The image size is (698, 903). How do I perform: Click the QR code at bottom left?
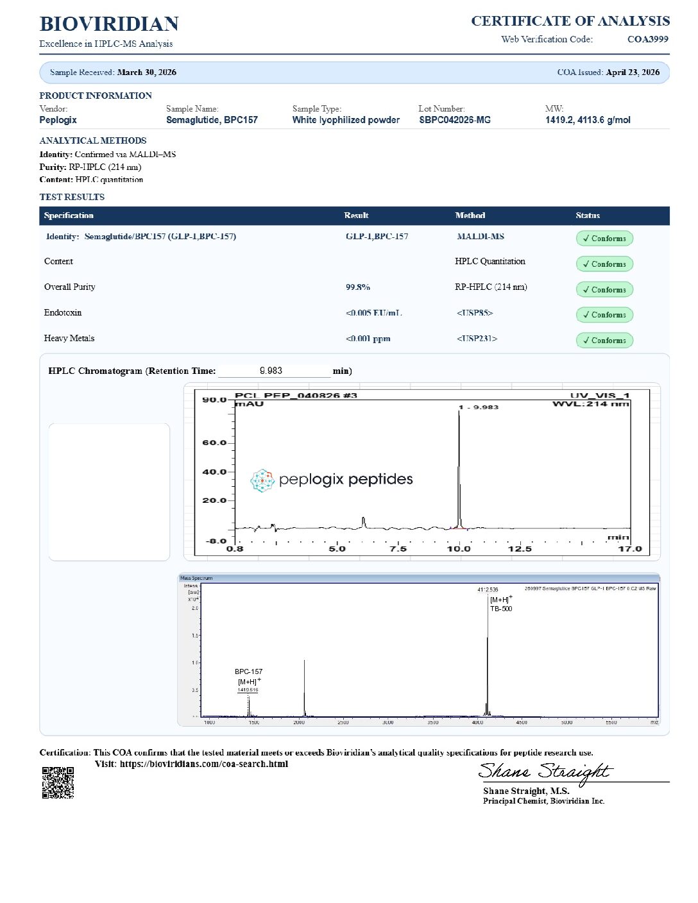[58, 782]
